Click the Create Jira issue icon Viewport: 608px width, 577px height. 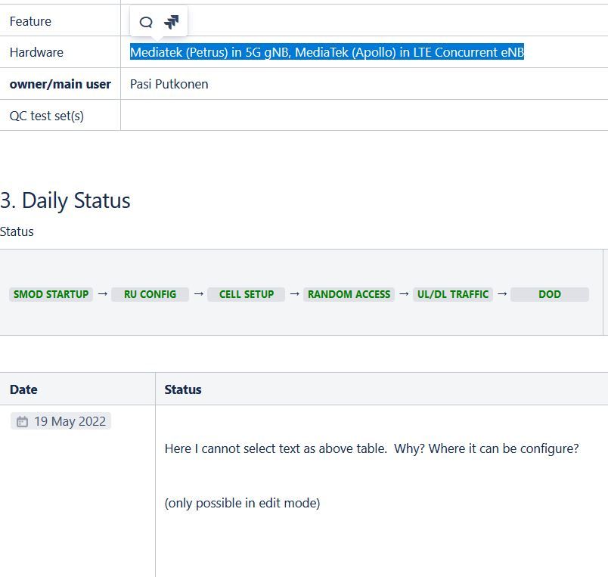coord(172,22)
